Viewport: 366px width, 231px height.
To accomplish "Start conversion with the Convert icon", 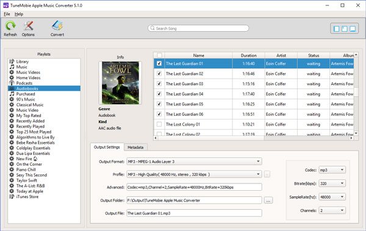I will pyautogui.click(x=57, y=26).
